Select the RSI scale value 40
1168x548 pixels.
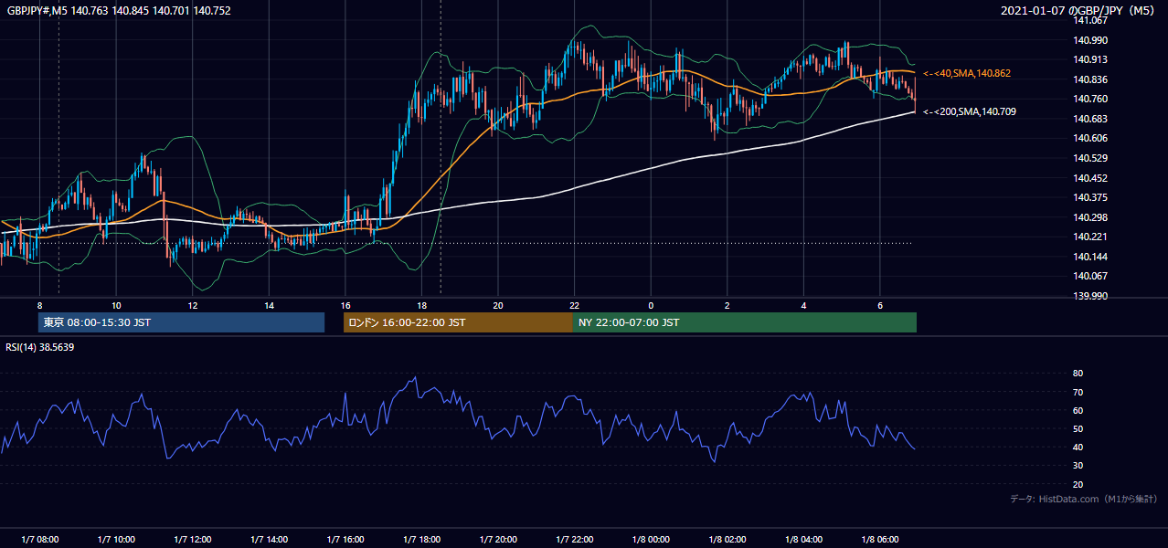1078,447
